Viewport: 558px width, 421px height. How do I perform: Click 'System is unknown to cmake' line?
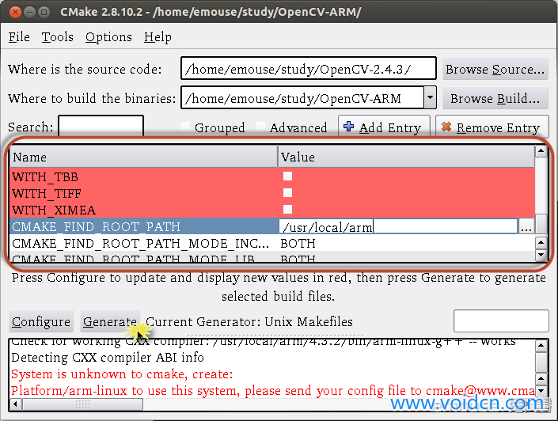pos(122,374)
